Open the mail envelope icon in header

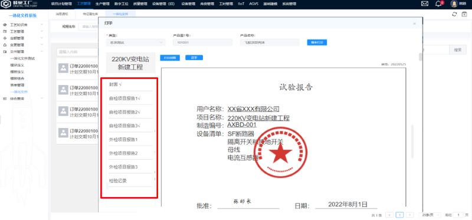[425, 4]
